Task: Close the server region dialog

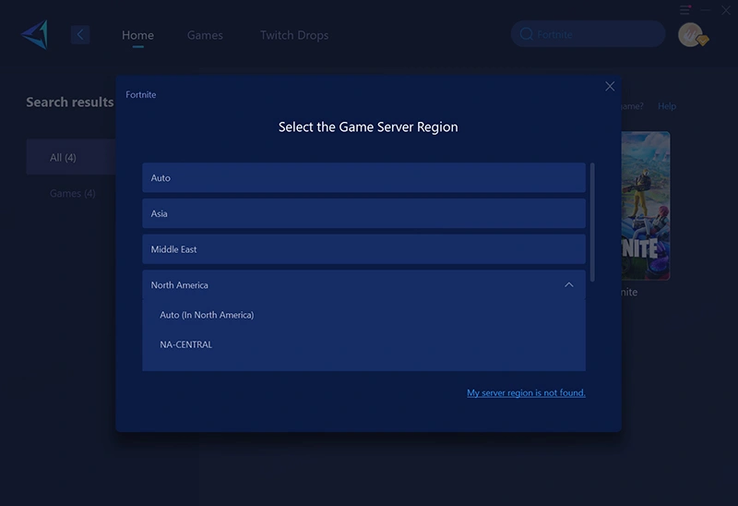Action: click(610, 86)
